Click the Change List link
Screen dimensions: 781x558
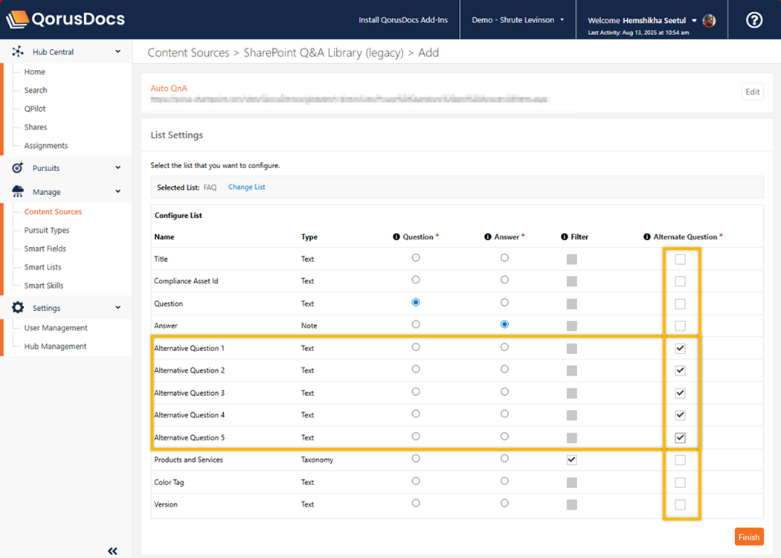coord(246,187)
